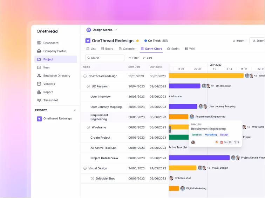The height and width of the screenshot is (198, 265).
Task: Click the Employee Directory people icon
Action: (x=39, y=76)
